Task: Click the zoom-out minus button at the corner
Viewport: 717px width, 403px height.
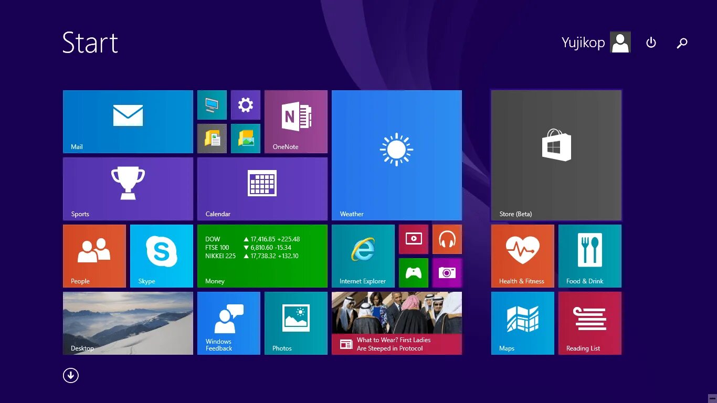Action: click(712, 398)
